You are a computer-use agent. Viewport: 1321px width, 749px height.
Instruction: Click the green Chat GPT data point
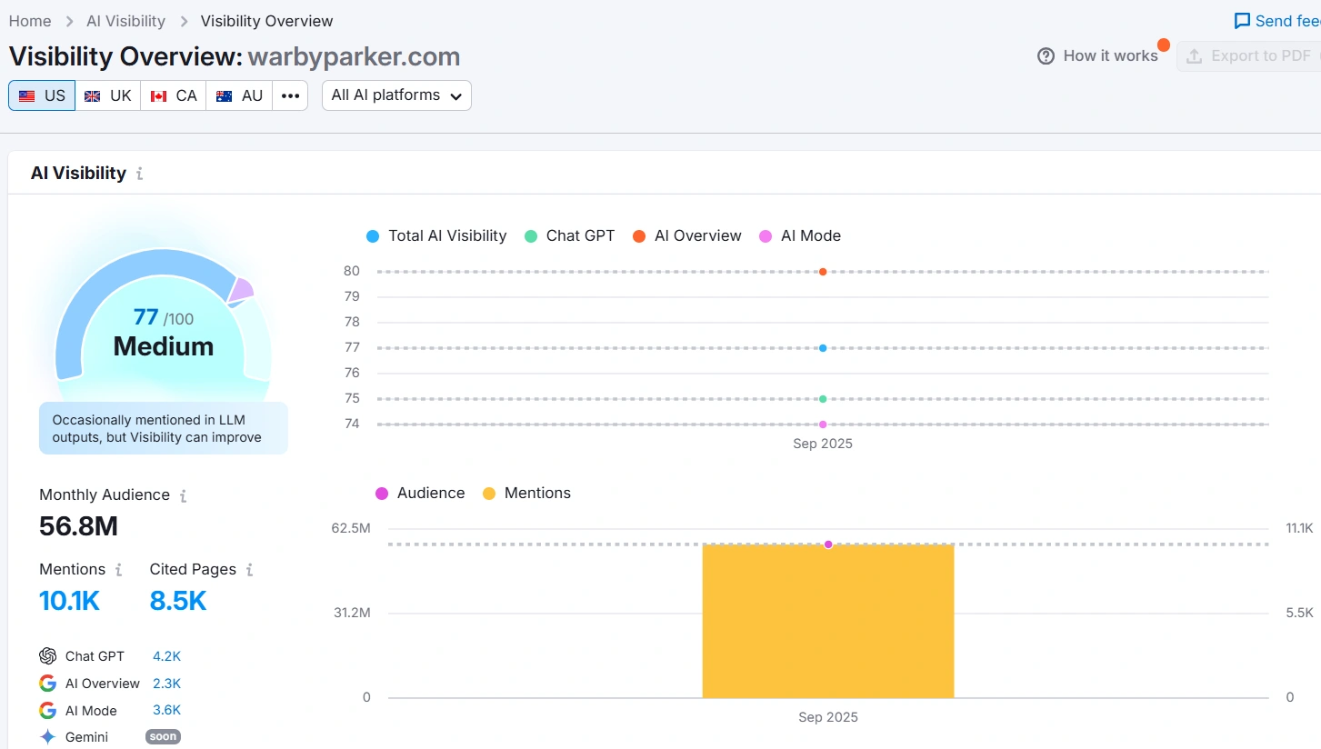point(823,399)
